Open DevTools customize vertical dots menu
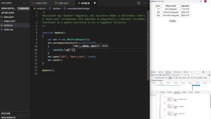Viewport: 211px width, 119px height. 206,72
